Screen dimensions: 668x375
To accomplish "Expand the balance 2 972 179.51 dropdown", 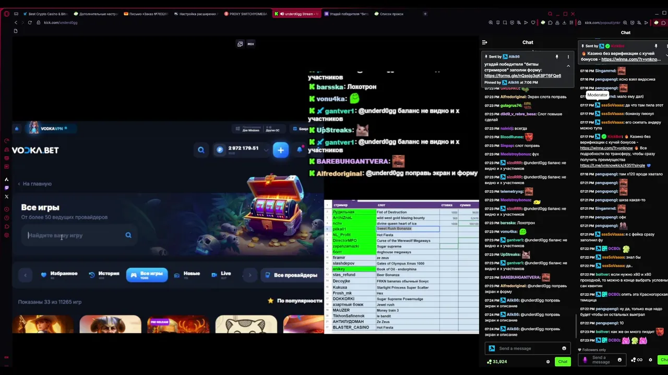I will click(x=266, y=150).
